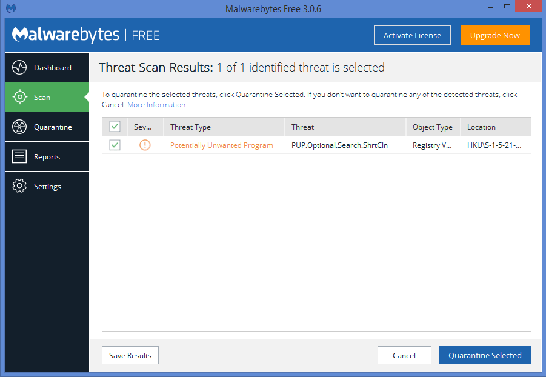Image resolution: width=546 pixels, height=377 pixels.
Task: Deselect the PUP.Optional.Search.ShrtCln threat checkbox
Action: pos(115,145)
